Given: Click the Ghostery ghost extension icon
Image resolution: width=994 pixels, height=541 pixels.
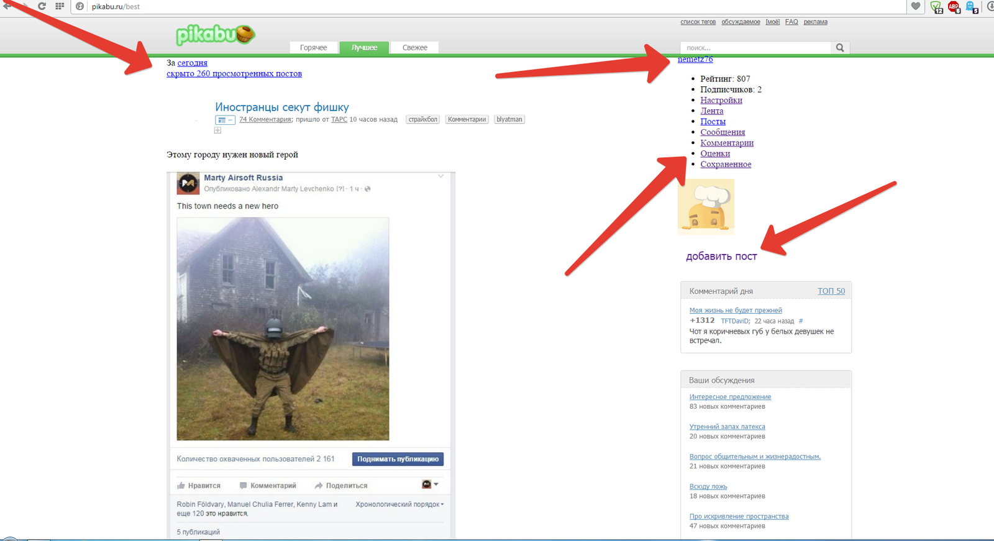Looking at the screenshot, I should pos(971,7).
